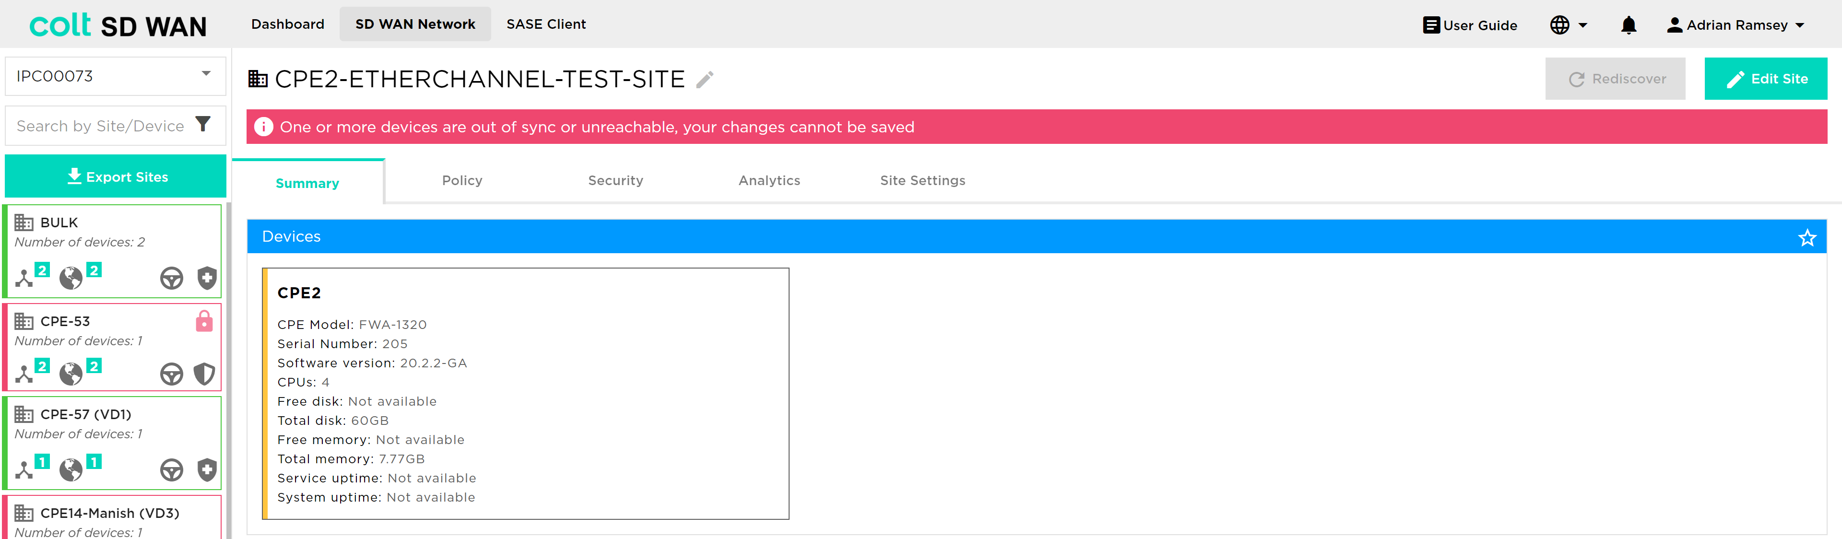The width and height of the screenshot is (1842, 539).
Task: Click the pencil icon next to site name
Action: [705, 79]
